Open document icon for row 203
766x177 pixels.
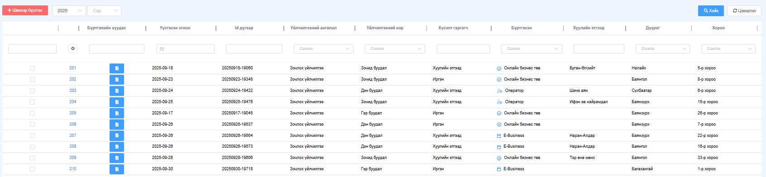(117, 91)
